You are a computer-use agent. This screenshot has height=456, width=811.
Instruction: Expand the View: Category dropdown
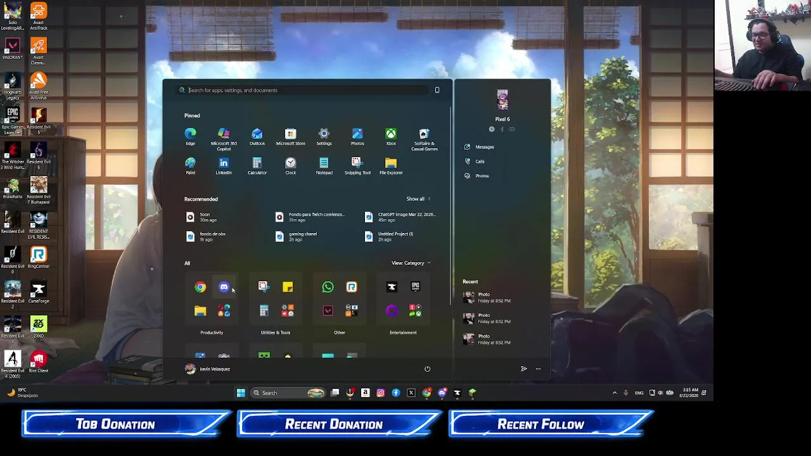click(x=411, y=263)
